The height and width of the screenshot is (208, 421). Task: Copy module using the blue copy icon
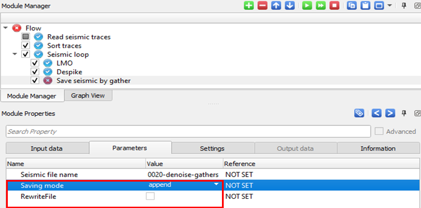point(351,6)
